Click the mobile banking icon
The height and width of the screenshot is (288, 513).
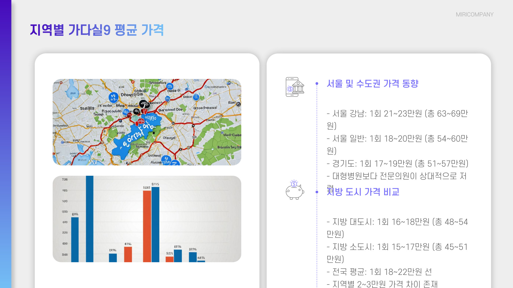point(295,87)
